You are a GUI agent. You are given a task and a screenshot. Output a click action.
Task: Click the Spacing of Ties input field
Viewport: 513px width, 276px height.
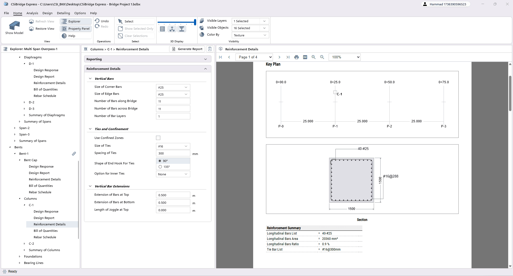pyautogui.click(x=173, y=153)
